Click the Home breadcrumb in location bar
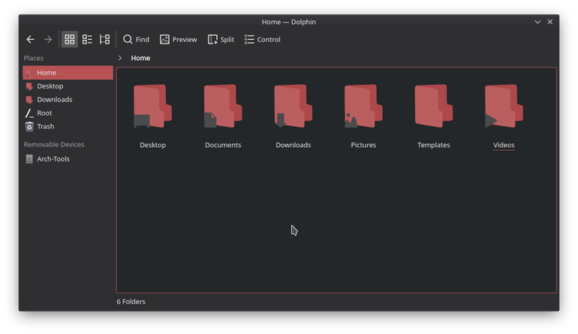Viewport: 578px width, 334px height. pos(140,58)
